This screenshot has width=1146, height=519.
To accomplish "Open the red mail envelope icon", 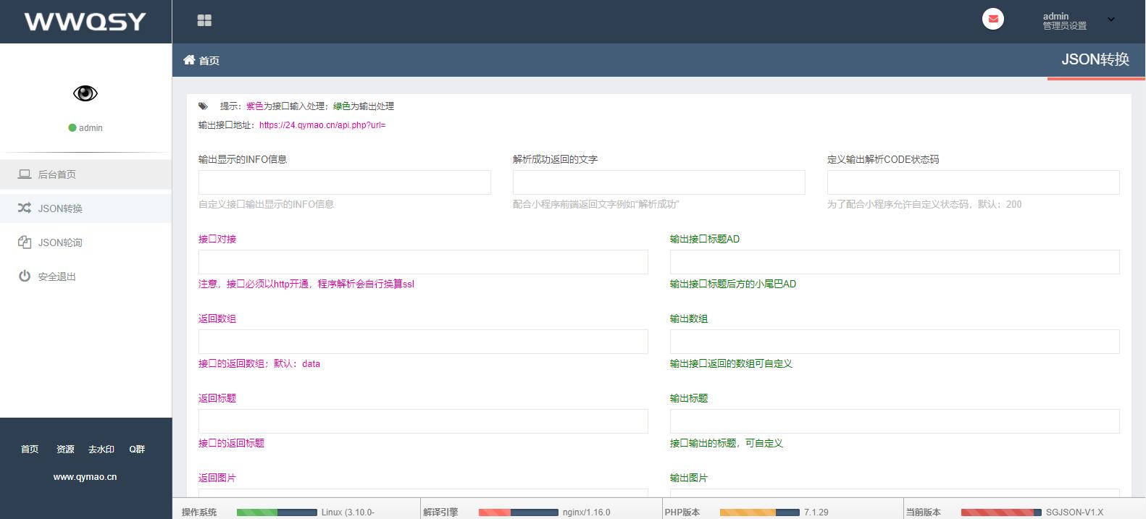I will point(992,20).
